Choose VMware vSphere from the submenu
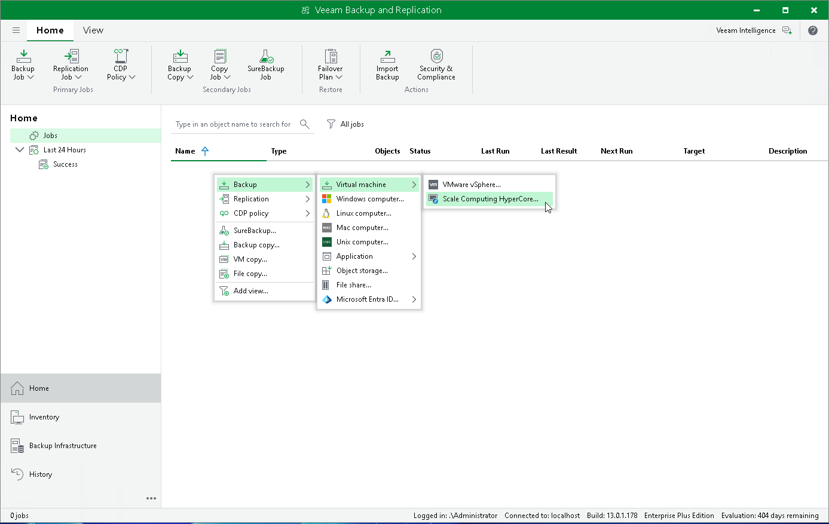The height and width of the screenshot is (524, 829). pyautogui.click(x=471, y=185)
